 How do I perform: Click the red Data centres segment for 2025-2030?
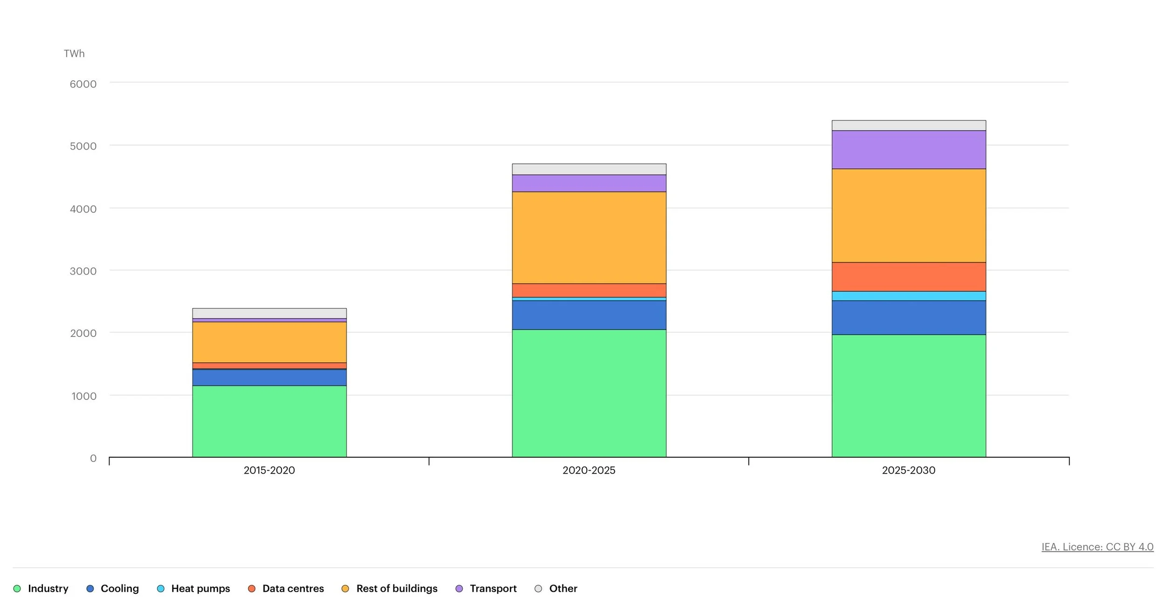click(909, 277)
